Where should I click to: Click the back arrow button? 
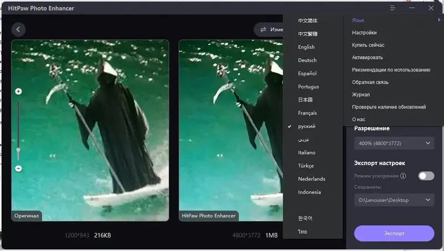[18, 29]
